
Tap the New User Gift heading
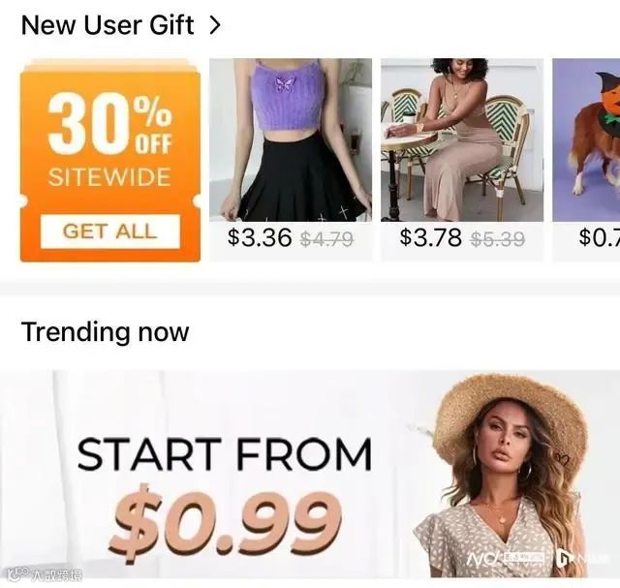[108, 25]
